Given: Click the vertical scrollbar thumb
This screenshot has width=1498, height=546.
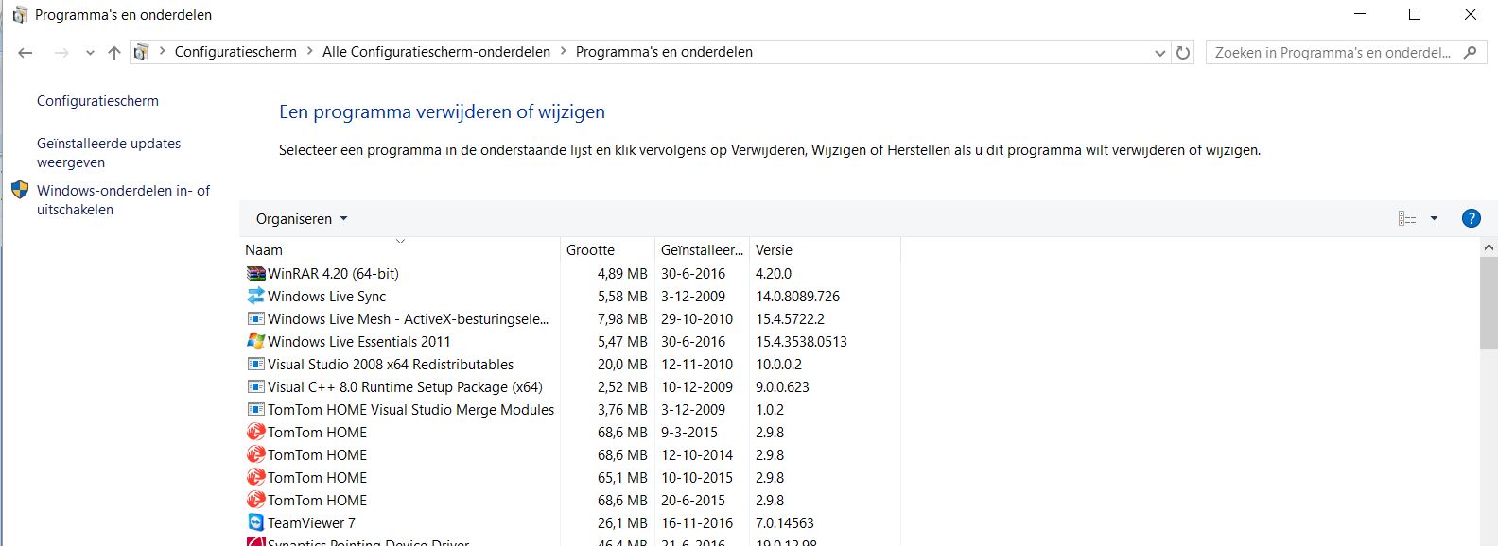Looking at the screenshot, I should point(1489,302).
